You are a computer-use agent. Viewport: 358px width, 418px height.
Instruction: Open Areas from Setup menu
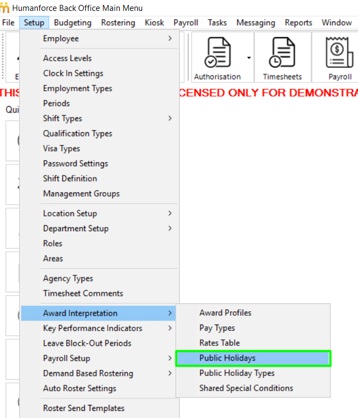98,258
